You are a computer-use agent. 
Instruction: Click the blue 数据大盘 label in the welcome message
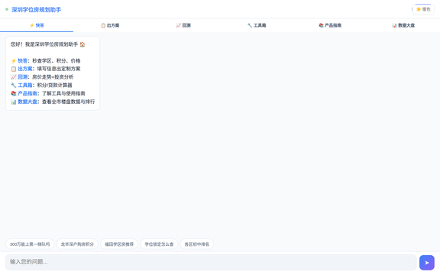pyautogui.click(x=27, y=102)
